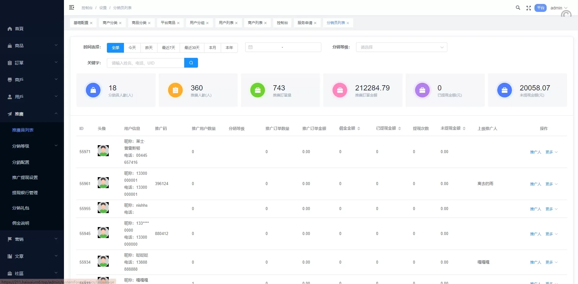Viewport: 578px width, 284px height.
Task: Click the calendar icon in date range field
Action: click(250, 47)
